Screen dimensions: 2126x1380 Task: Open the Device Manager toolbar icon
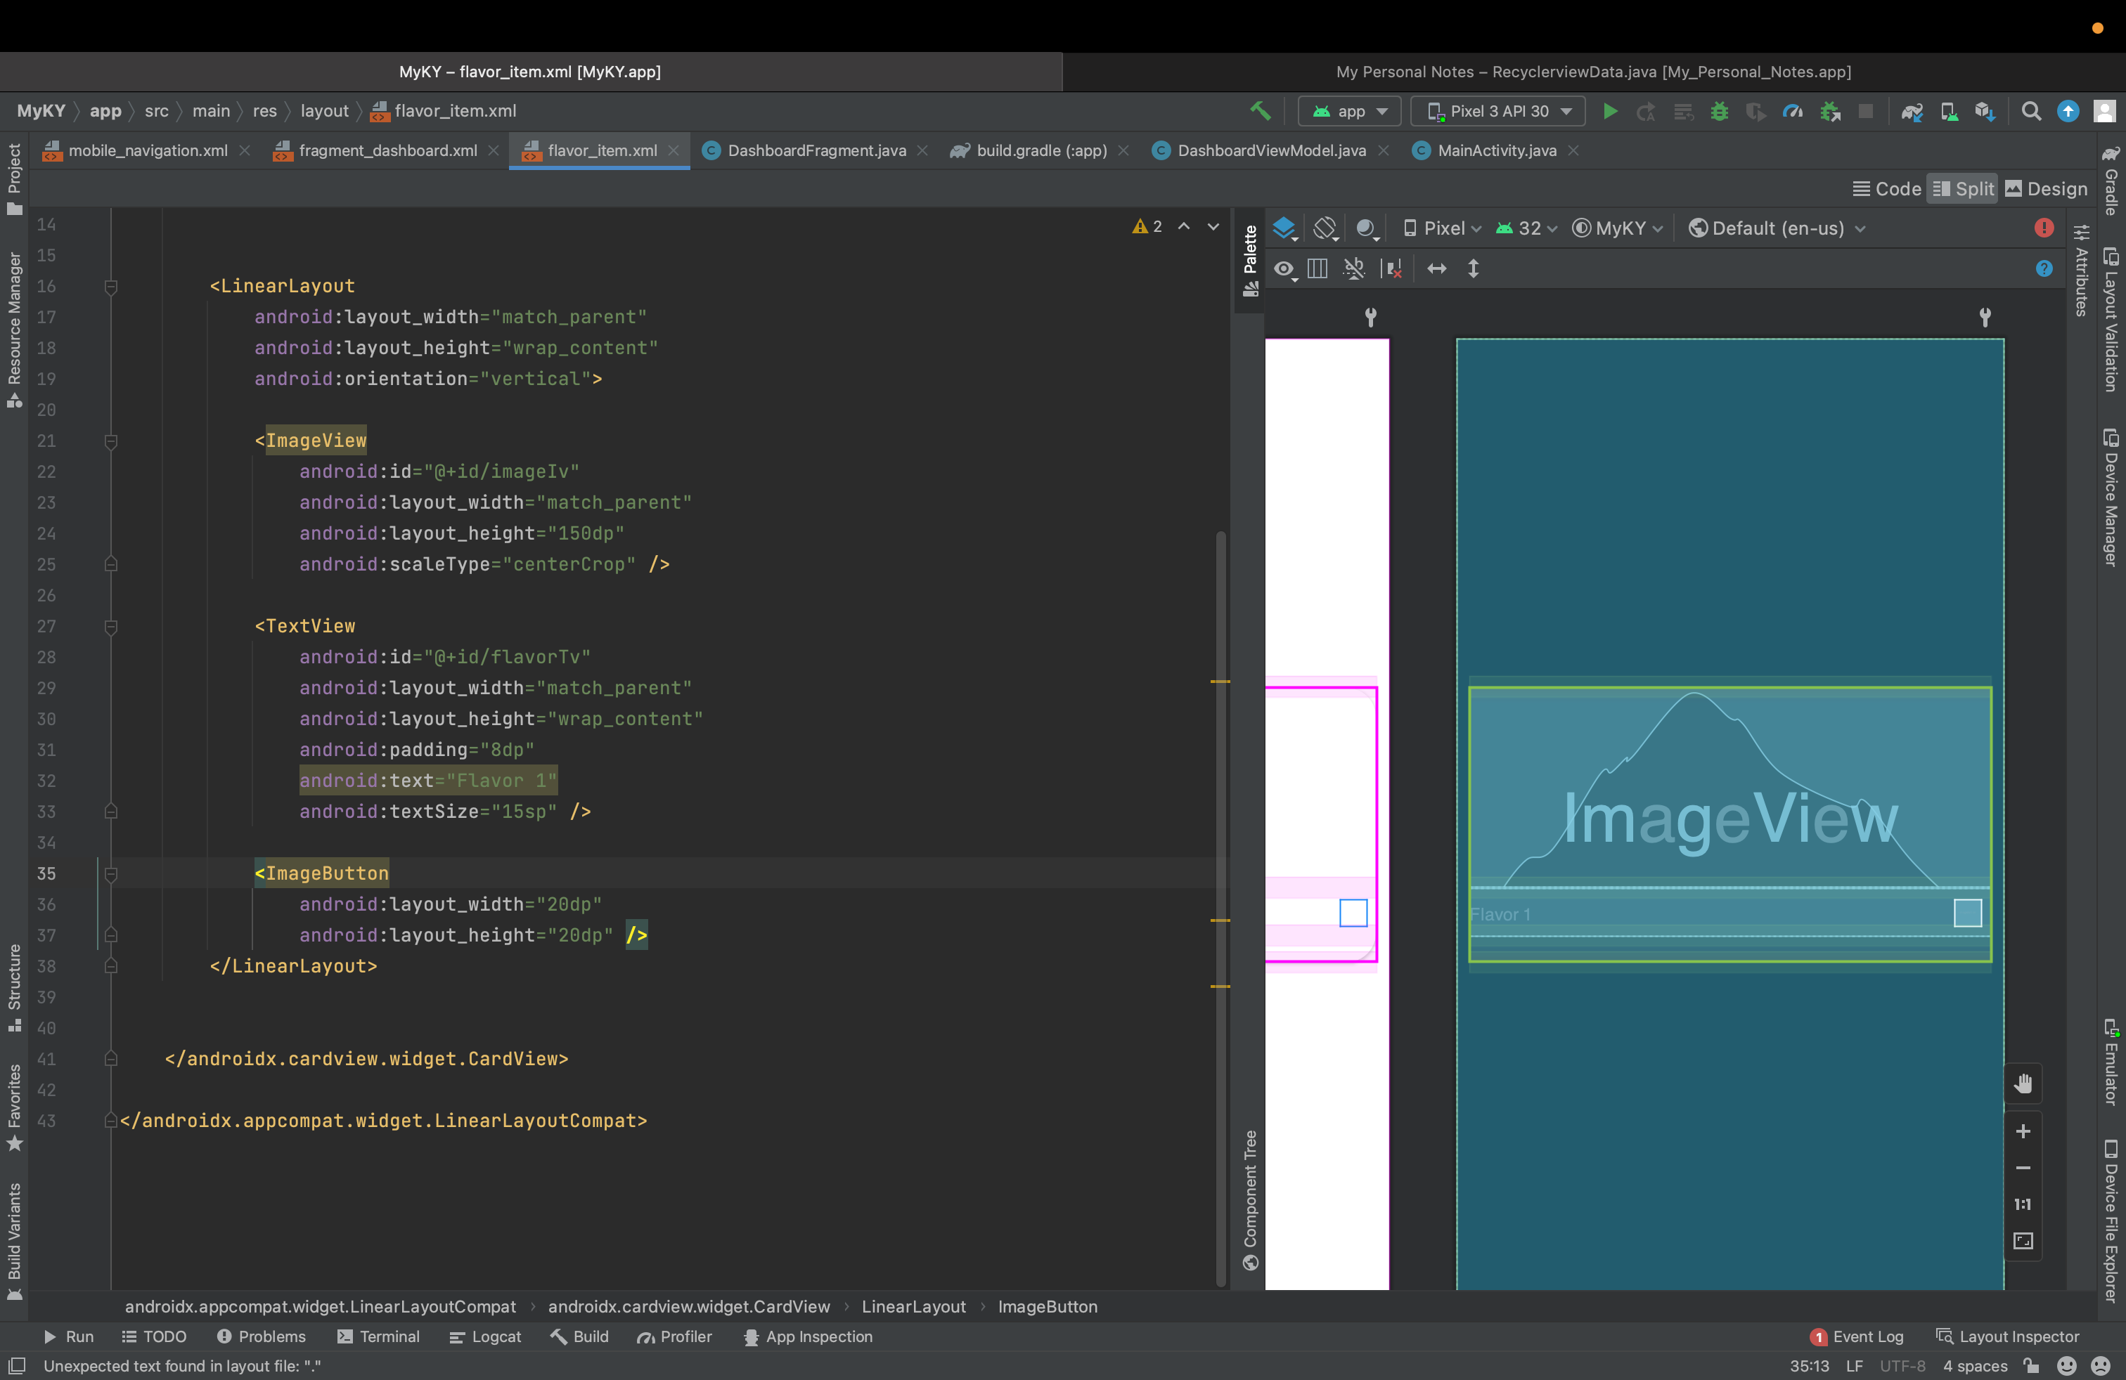click(x=1948, y=111)
